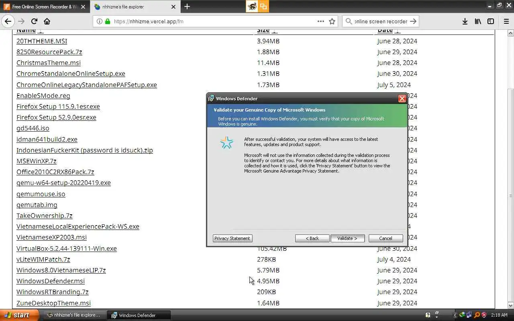Submit search with the arrow icon
514x321 pixels.
click(414, 21)
